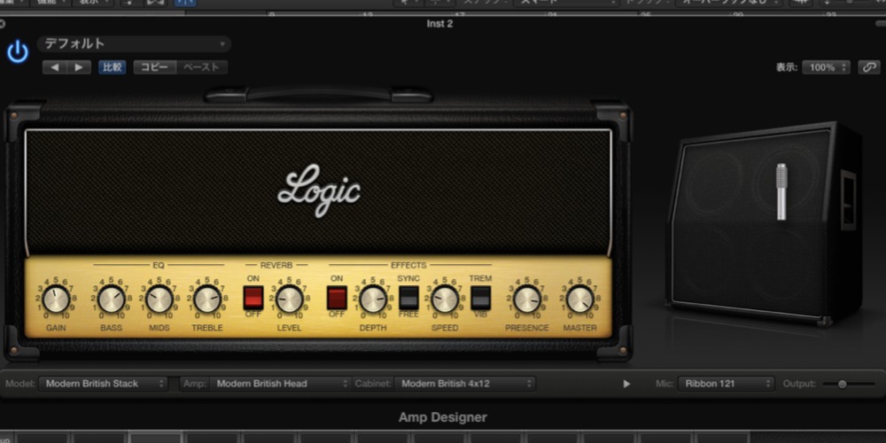886x443 pixels.
Task: Click the コピー button
Action: click(x=155, y=67)
